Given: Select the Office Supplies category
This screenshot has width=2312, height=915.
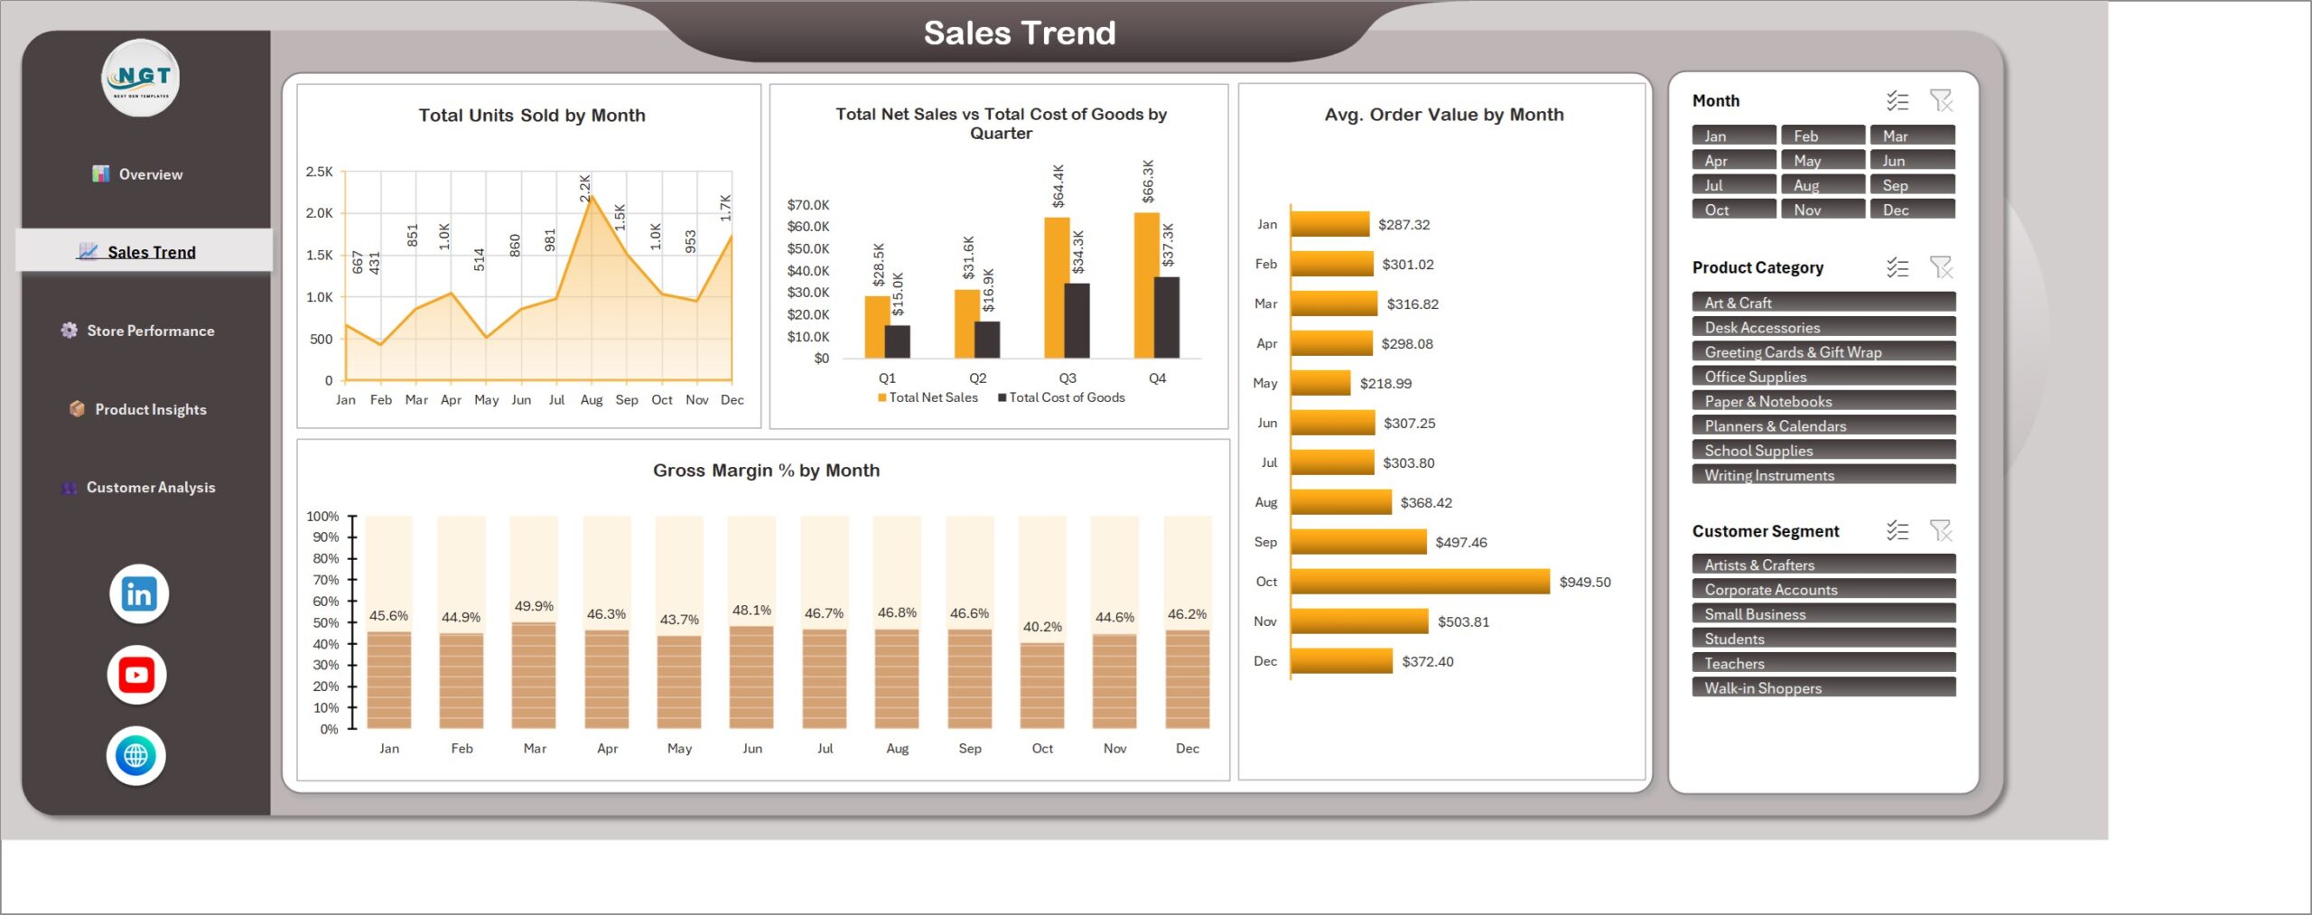Looking at the screenshot, I should pyautogui.click(x=1823, y=376).
